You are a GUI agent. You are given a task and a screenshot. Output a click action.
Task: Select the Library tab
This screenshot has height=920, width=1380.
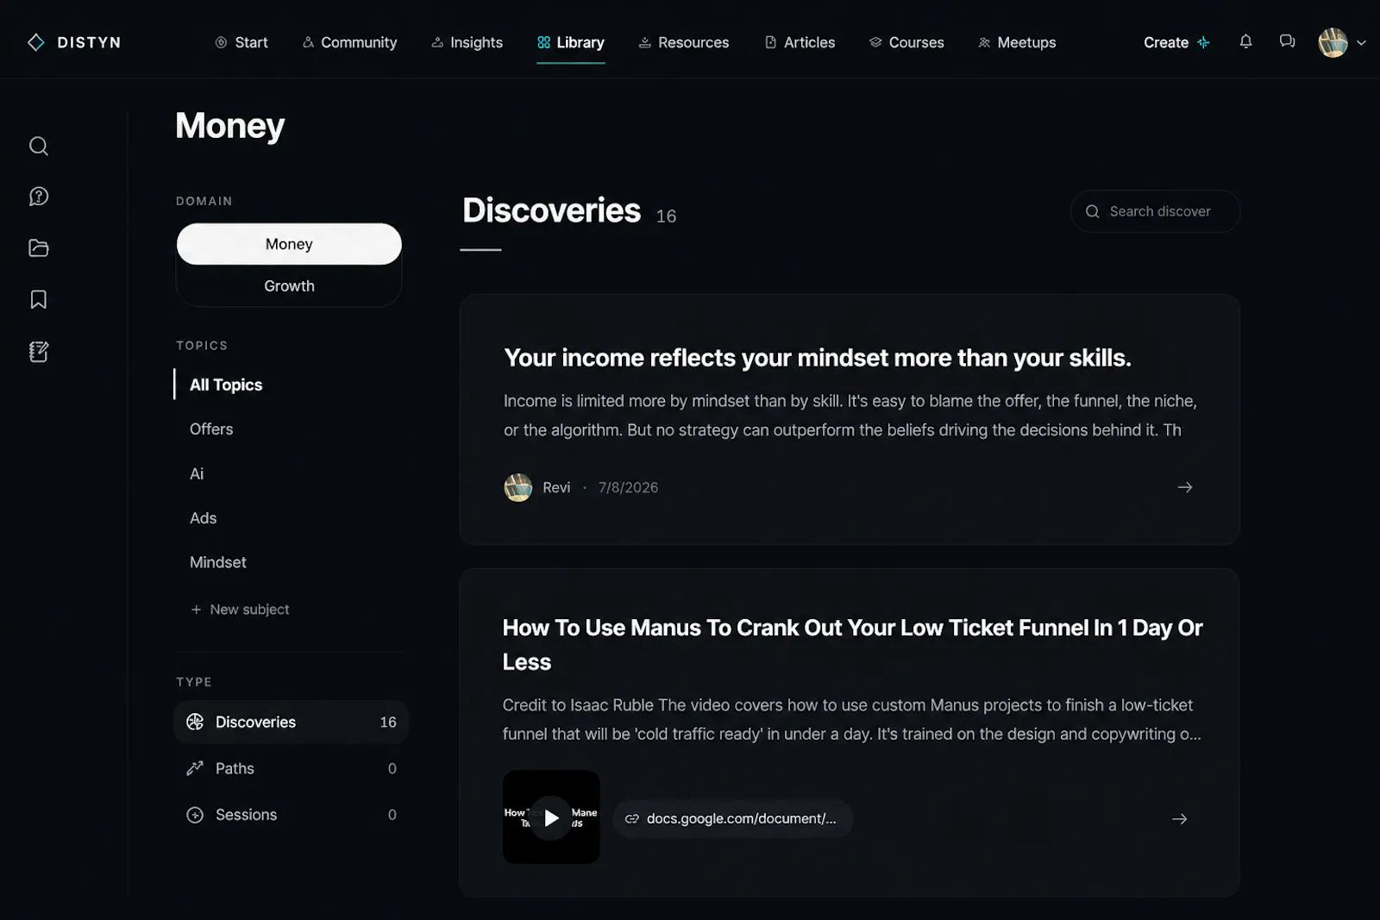coord(570,42)
